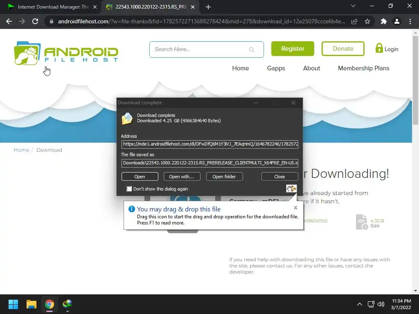Click the downloaded file envelope icon

(x=127, y=119)
